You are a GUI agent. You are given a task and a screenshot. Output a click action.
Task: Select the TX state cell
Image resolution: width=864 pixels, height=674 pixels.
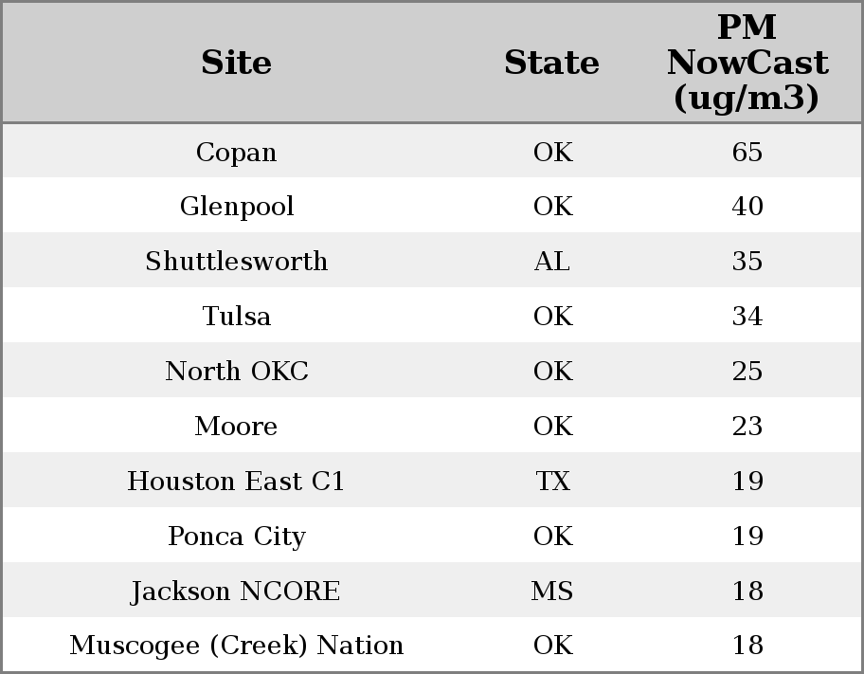[x=552, y=481]
